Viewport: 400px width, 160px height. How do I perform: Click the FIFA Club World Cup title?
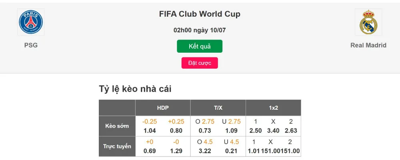pyautogui.click(x=200, y=14)
